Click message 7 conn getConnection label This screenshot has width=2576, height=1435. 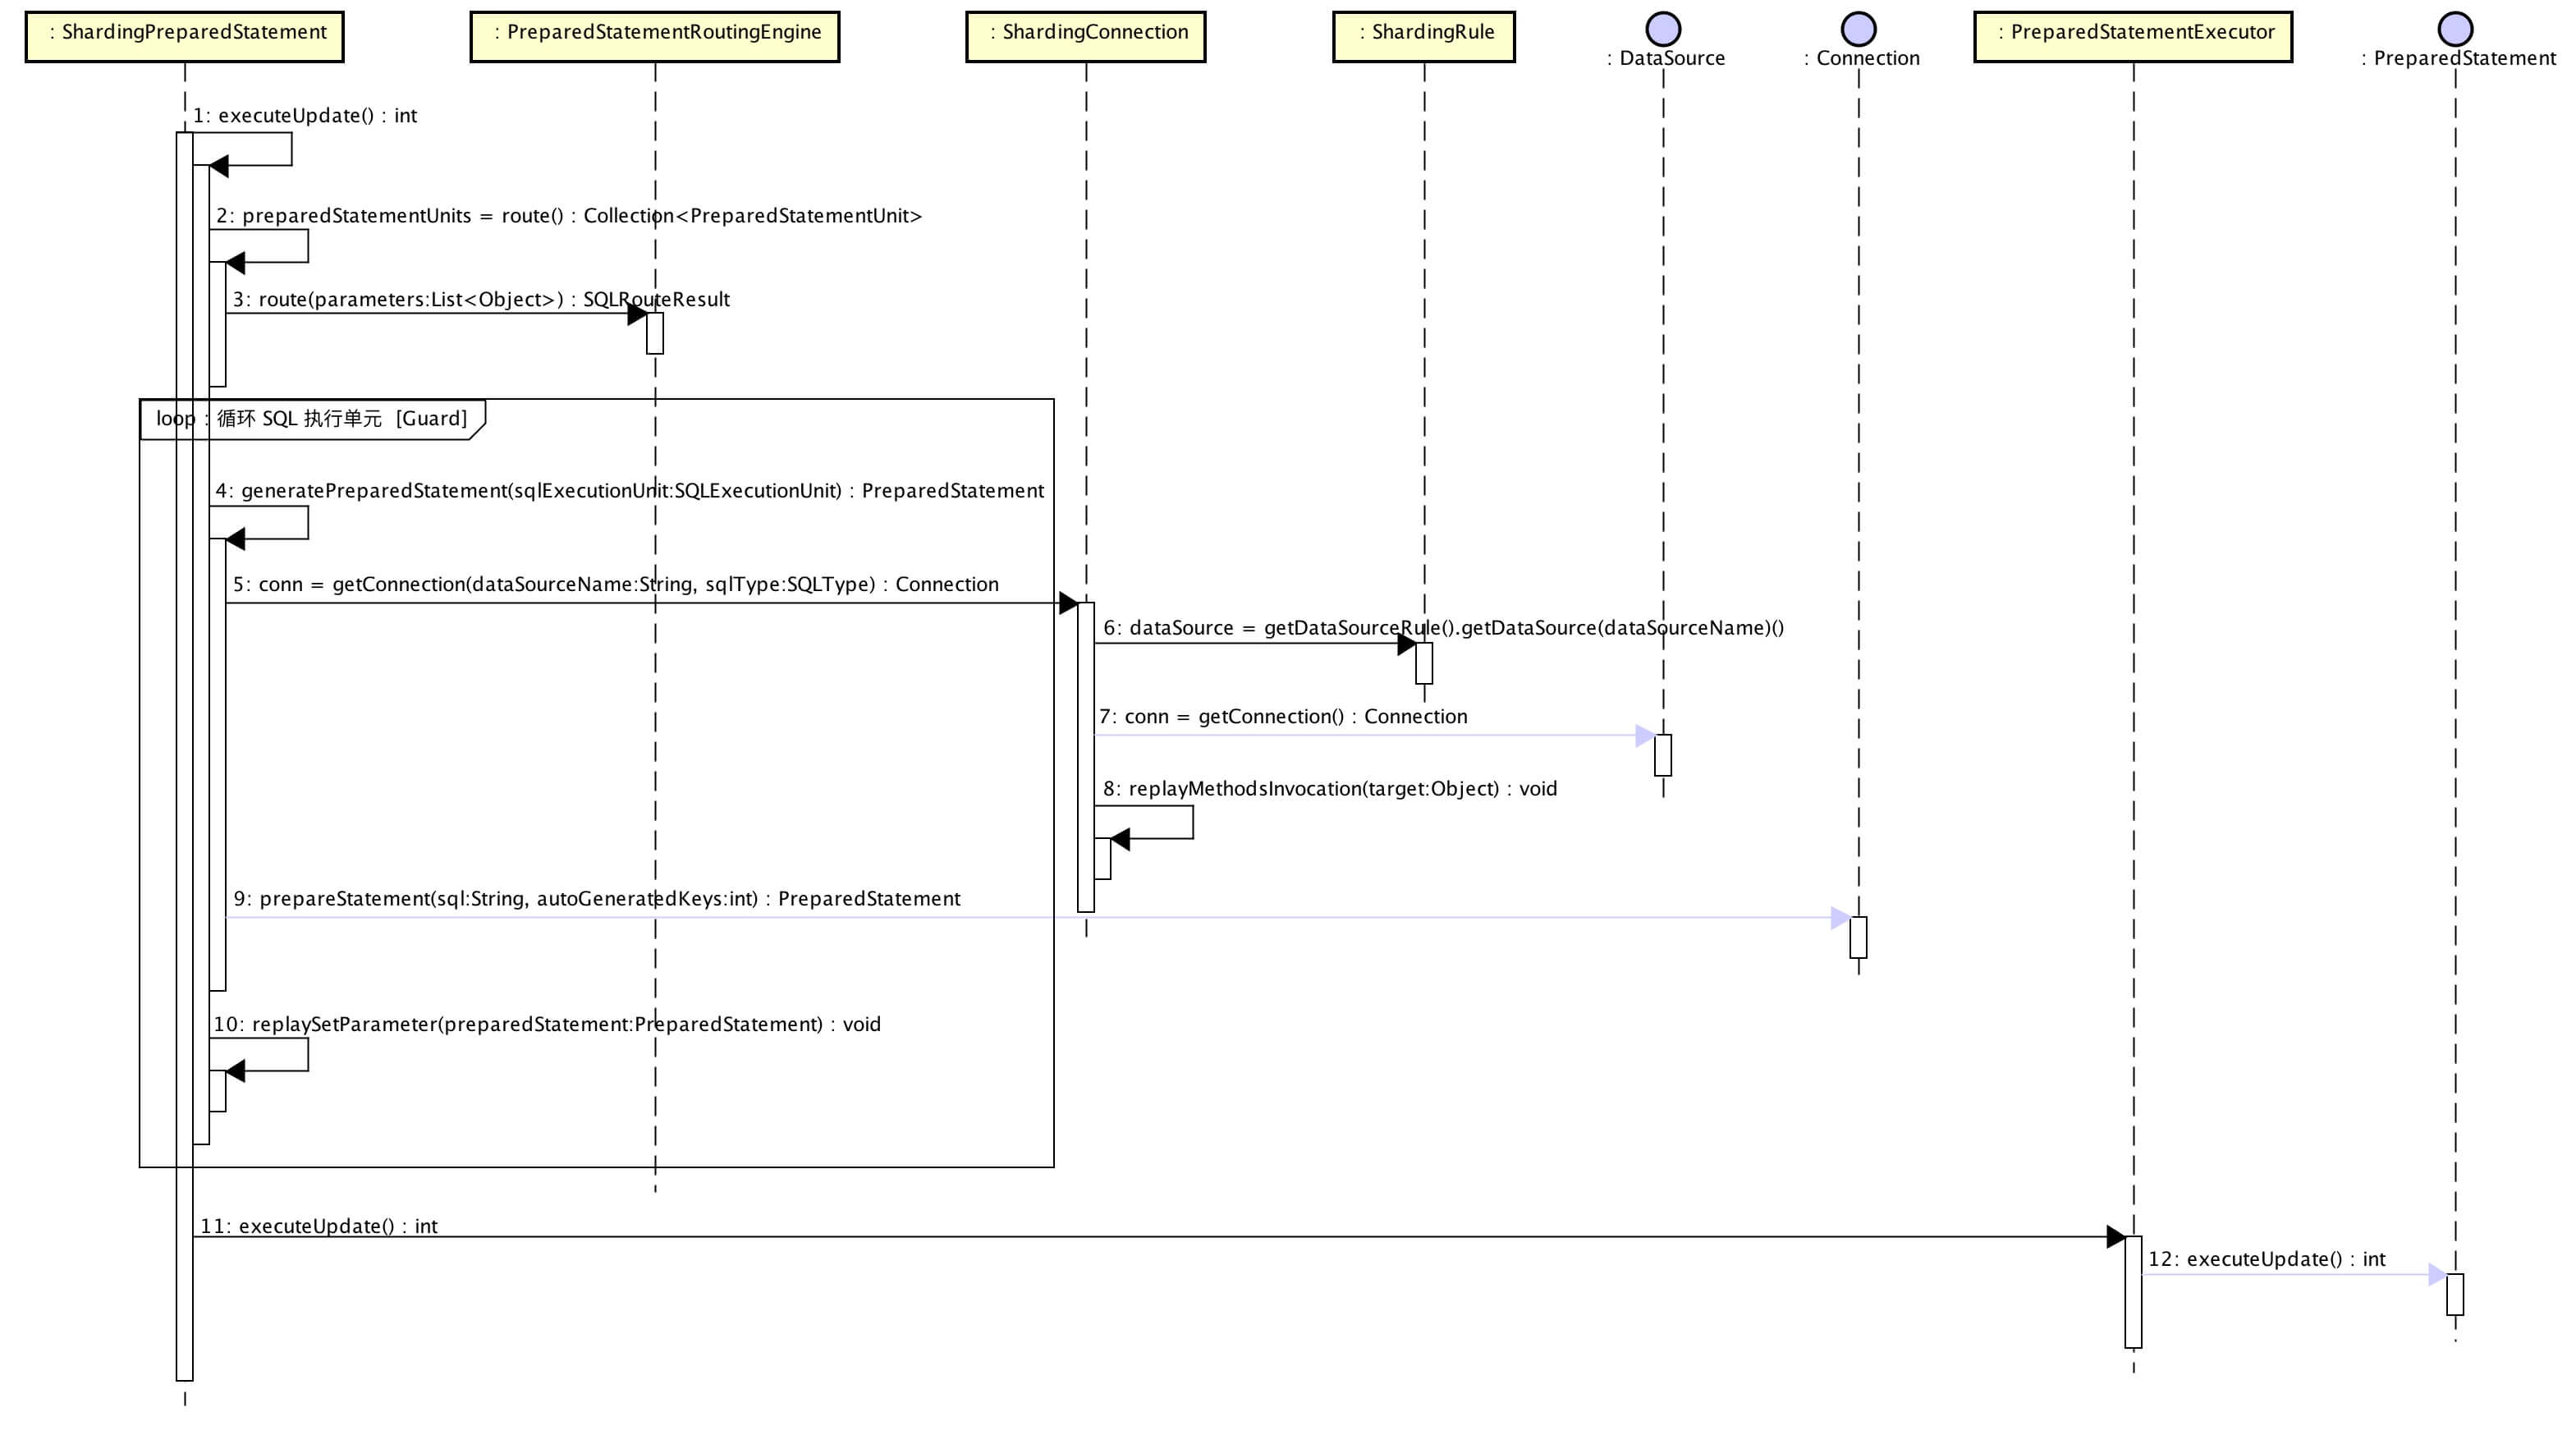click(x=1283, y=717)
